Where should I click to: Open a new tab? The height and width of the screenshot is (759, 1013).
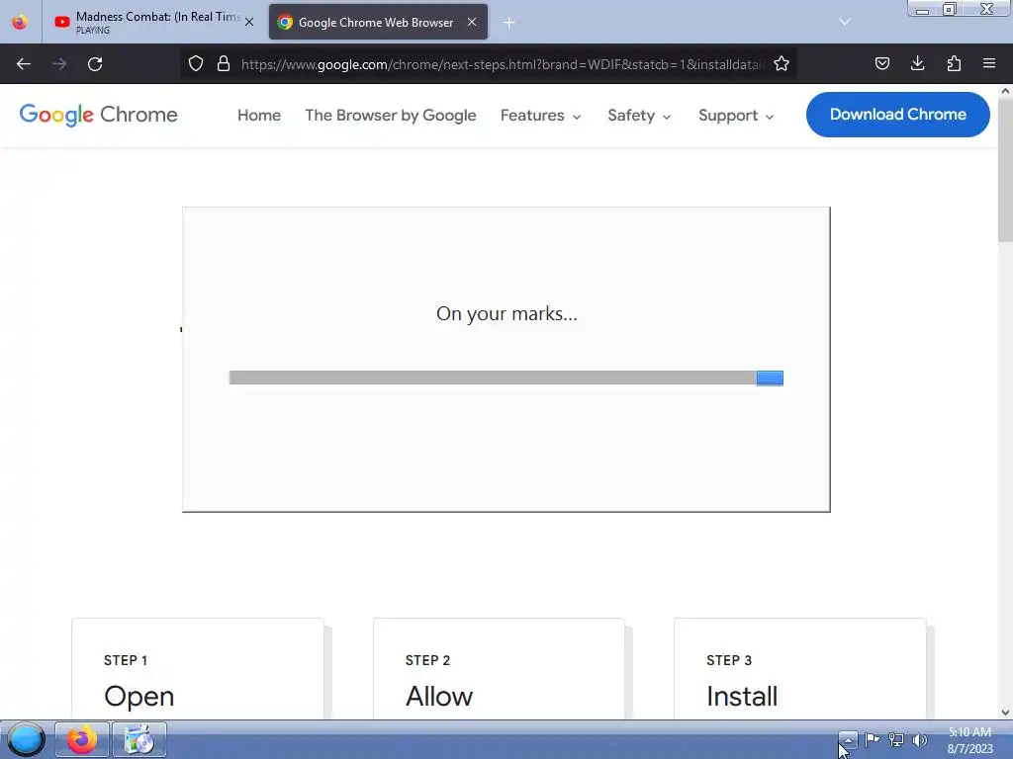point(509,23)
